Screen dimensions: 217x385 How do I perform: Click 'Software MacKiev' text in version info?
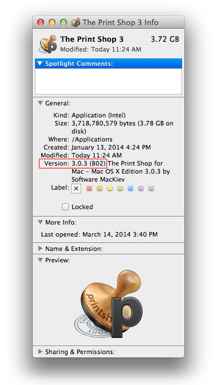coord(98,179)
